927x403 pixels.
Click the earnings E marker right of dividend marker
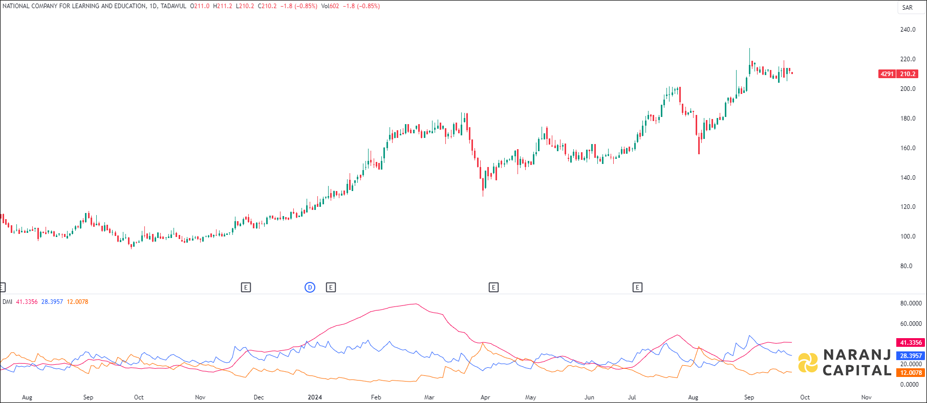pos(331,288)
